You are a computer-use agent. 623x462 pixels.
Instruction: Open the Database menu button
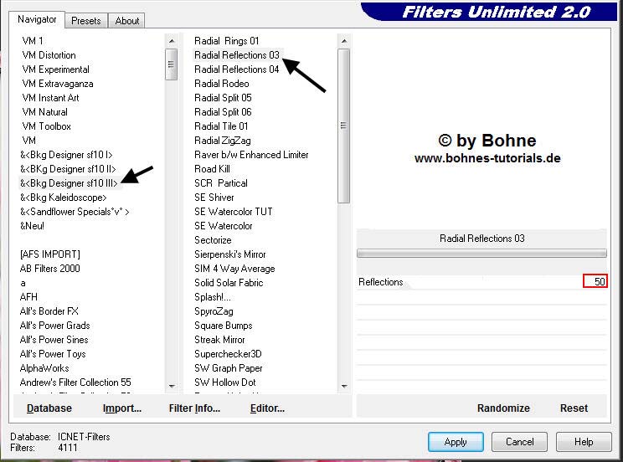point(49,408)
